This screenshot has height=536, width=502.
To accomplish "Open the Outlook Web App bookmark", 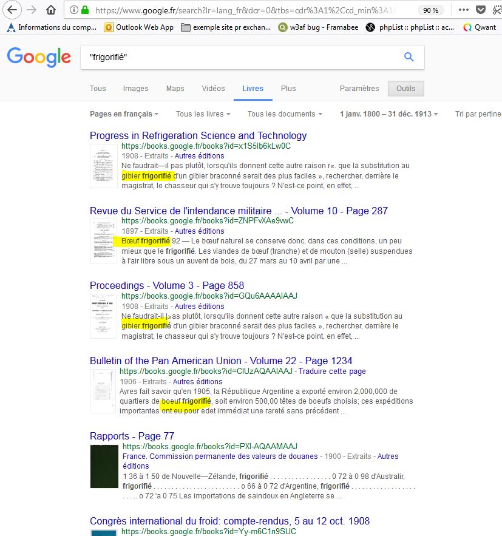I will [x=139, y=27].
